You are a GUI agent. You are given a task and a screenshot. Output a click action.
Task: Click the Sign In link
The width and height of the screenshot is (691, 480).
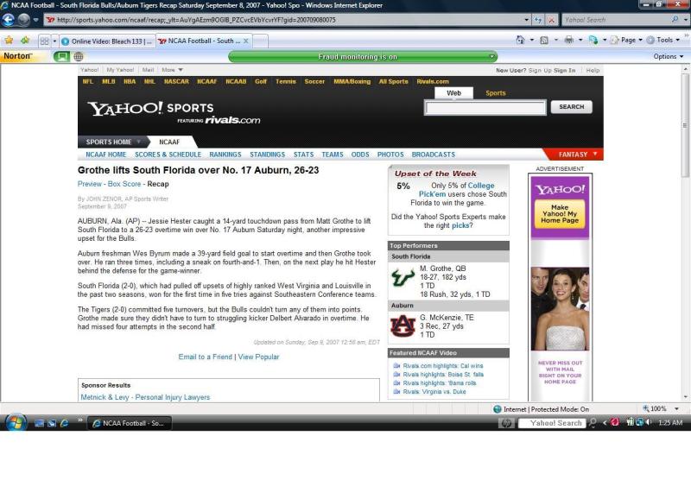pyautogui.click(x=565, y=70)
